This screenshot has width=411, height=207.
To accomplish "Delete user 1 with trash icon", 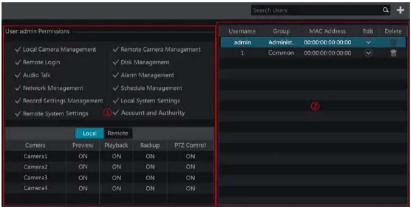I will tap(393, 53).
